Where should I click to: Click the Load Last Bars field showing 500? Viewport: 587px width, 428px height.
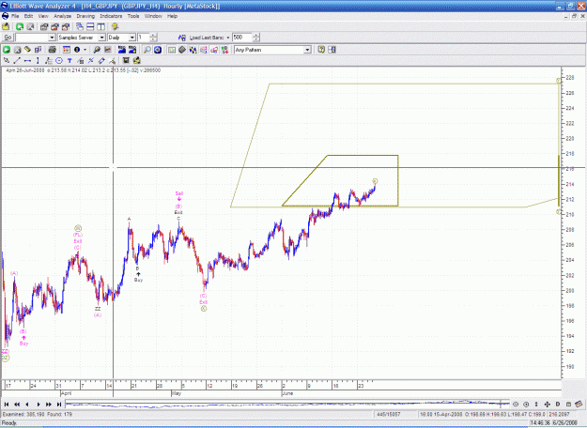pyautogui.click(x=242, y=38)
